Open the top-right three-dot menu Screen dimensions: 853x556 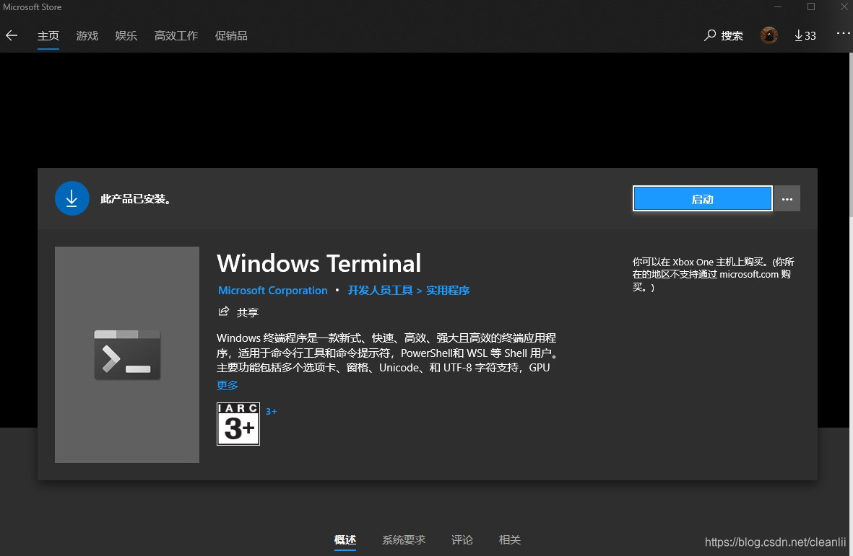coord(843,33)
